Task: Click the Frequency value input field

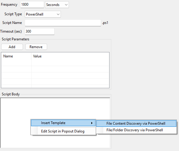Action: pos(32,5)
